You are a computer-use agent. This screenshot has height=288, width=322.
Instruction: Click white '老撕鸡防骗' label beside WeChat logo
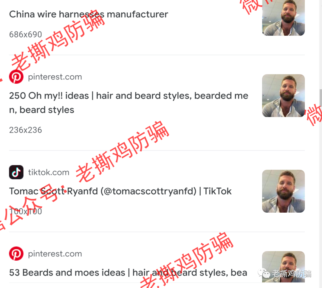[x=292, y=274]
